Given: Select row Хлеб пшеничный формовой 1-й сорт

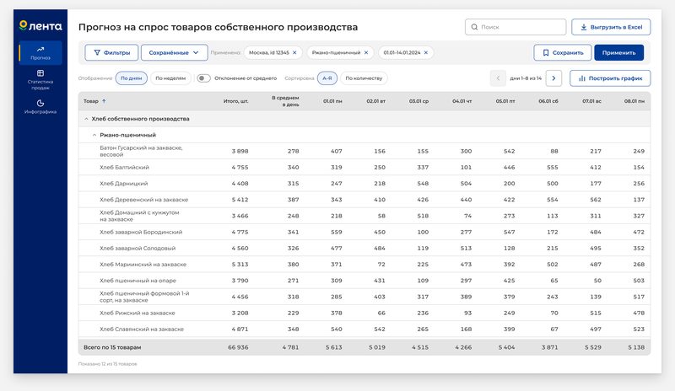Looking at the screenshot, I should click(364, 297).
